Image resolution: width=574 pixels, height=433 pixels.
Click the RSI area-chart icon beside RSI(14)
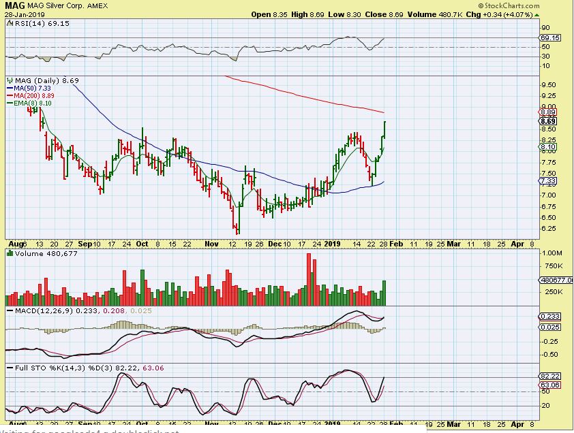[x=10, y=23]
